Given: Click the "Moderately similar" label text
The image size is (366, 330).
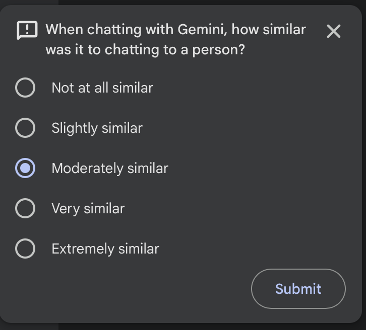Looking at the screenshot, I should [x=110, y=169].
